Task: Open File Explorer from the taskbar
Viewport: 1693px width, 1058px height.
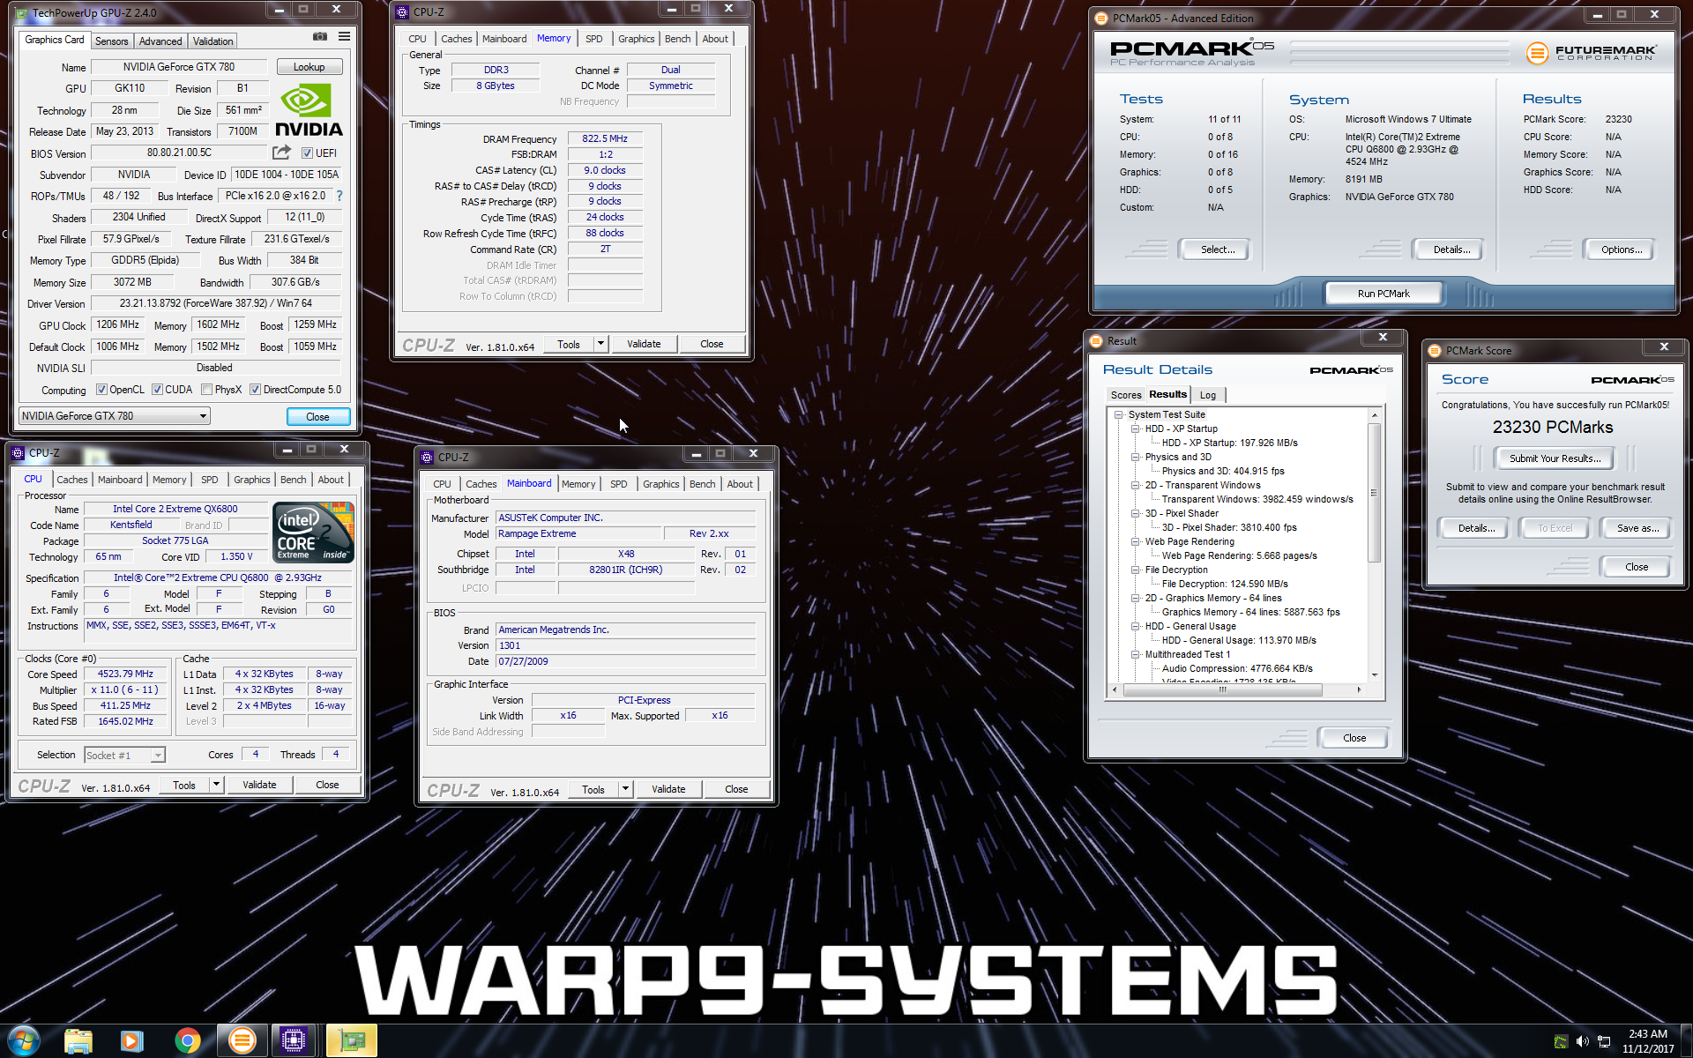Action: coord(78,1041)
